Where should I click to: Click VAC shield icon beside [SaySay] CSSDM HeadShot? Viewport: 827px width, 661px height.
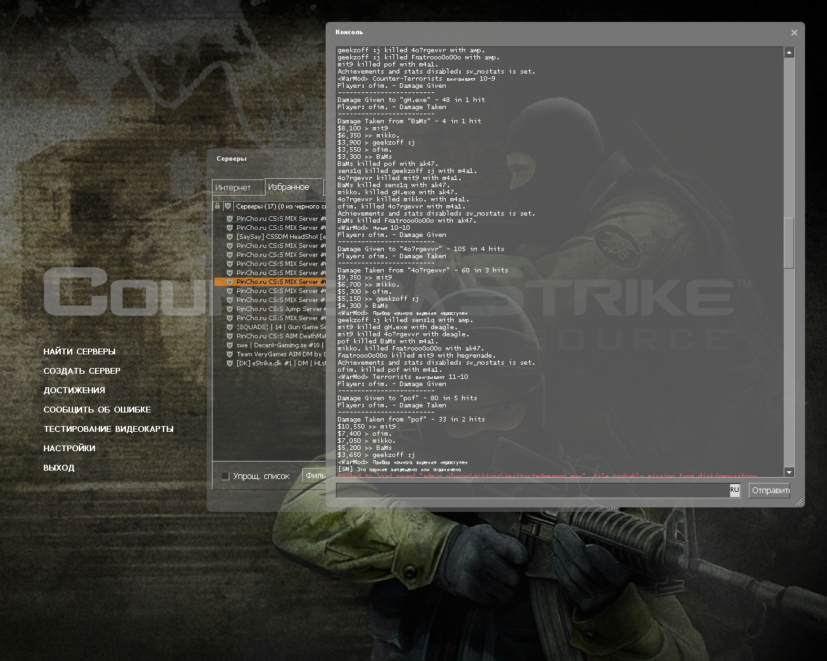pyautogui.click(x=229, y=237)
